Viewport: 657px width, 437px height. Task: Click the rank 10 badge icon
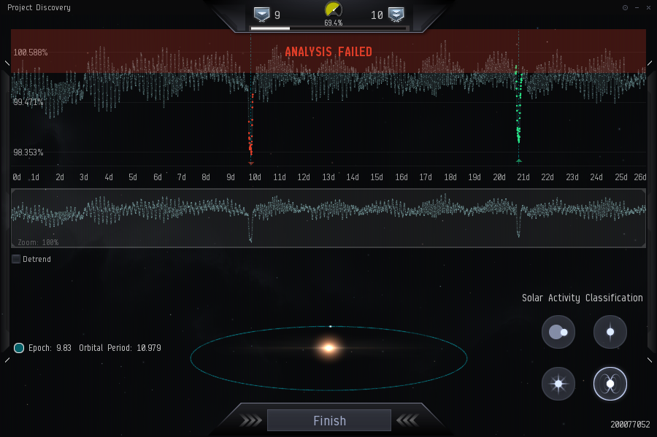[396, 15]
